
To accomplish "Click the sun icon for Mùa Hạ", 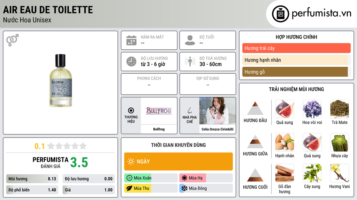I will pyautogui.click(x=184, y=178).
